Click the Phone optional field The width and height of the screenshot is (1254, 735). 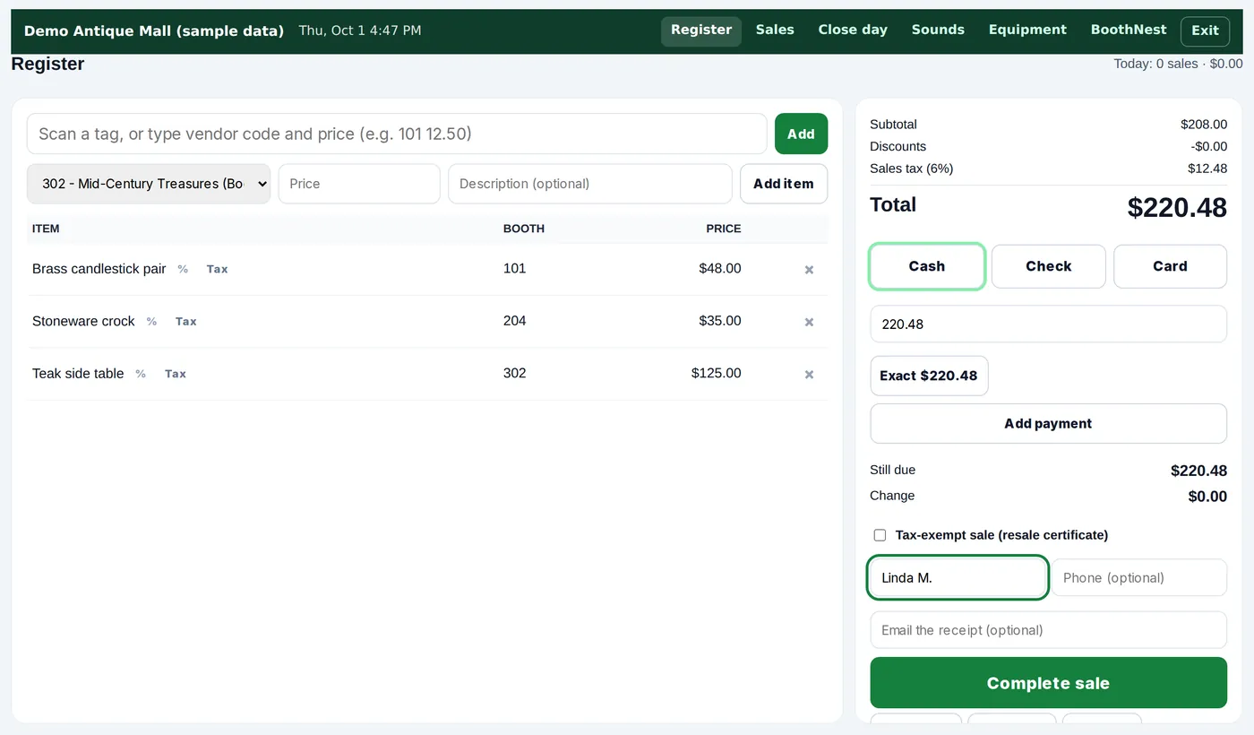(1139, 578)
